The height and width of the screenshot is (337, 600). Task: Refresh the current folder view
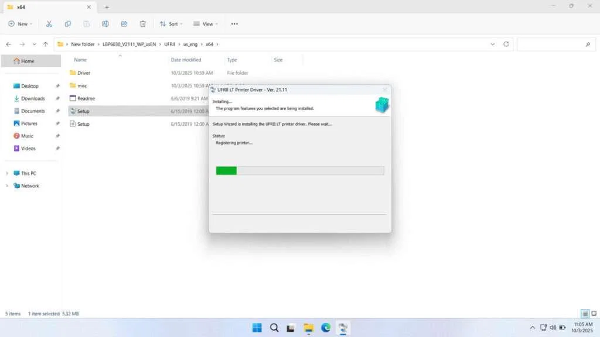[506, 44]
